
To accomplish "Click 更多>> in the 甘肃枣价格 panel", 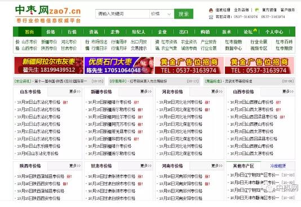I will pos(146,165).
